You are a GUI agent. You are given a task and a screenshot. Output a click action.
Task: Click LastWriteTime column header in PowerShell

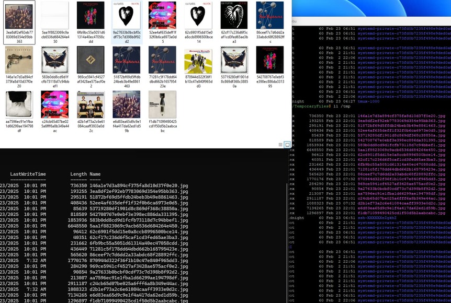28,174
